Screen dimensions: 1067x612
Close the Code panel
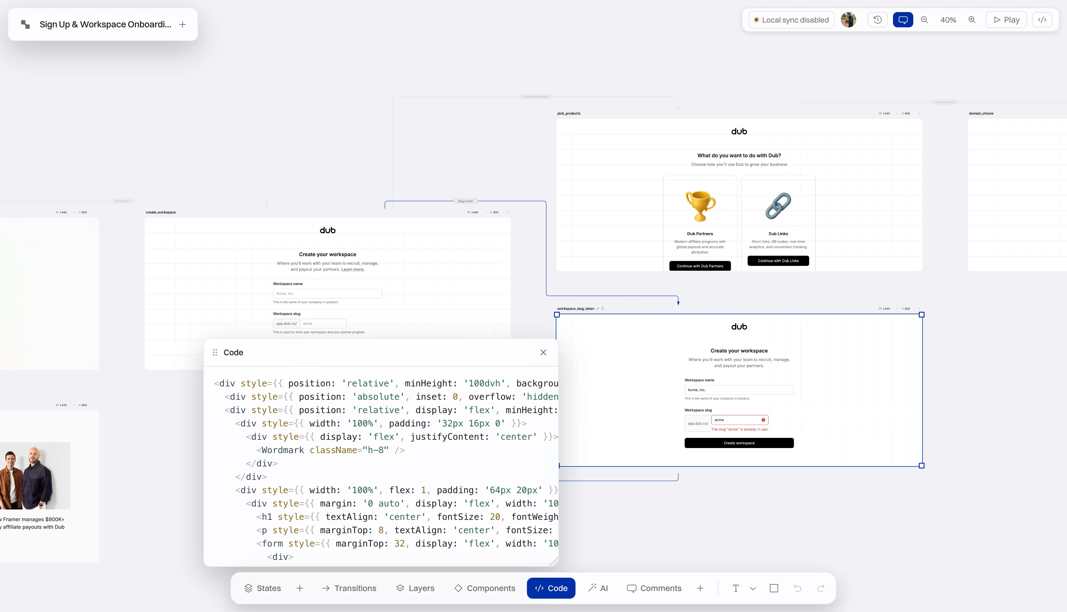543,352
